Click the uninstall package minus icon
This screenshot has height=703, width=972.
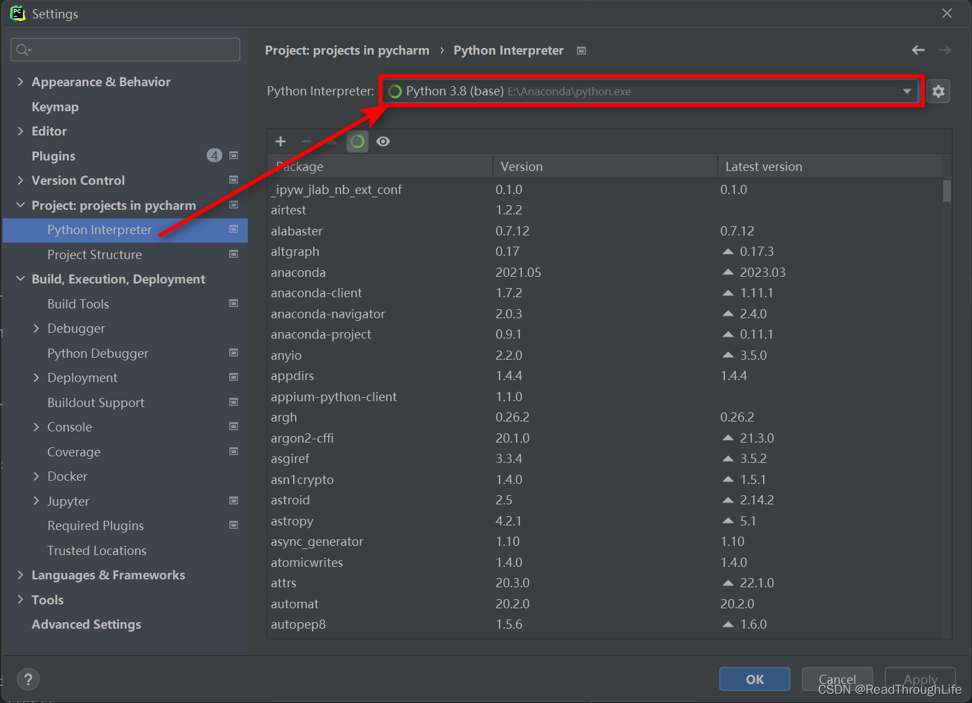click(x=306, y=141)
